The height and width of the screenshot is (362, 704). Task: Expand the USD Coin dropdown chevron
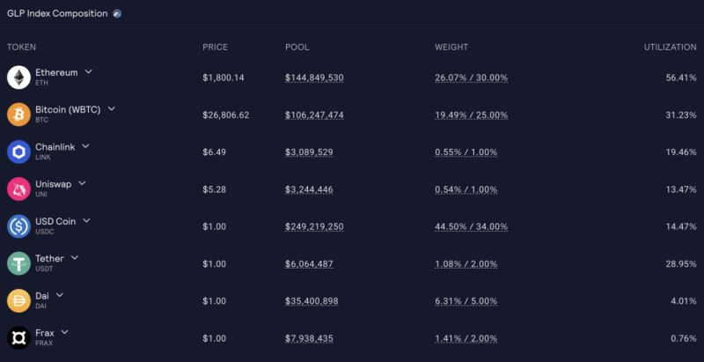[86, 220]
